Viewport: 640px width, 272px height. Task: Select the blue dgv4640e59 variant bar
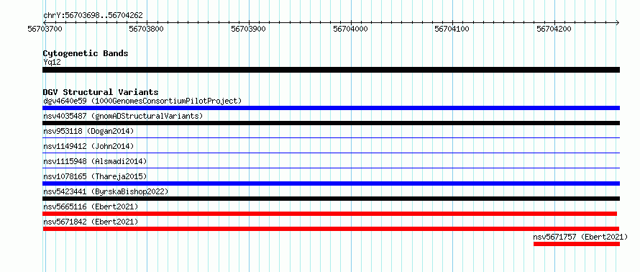[x=331, y=108]
